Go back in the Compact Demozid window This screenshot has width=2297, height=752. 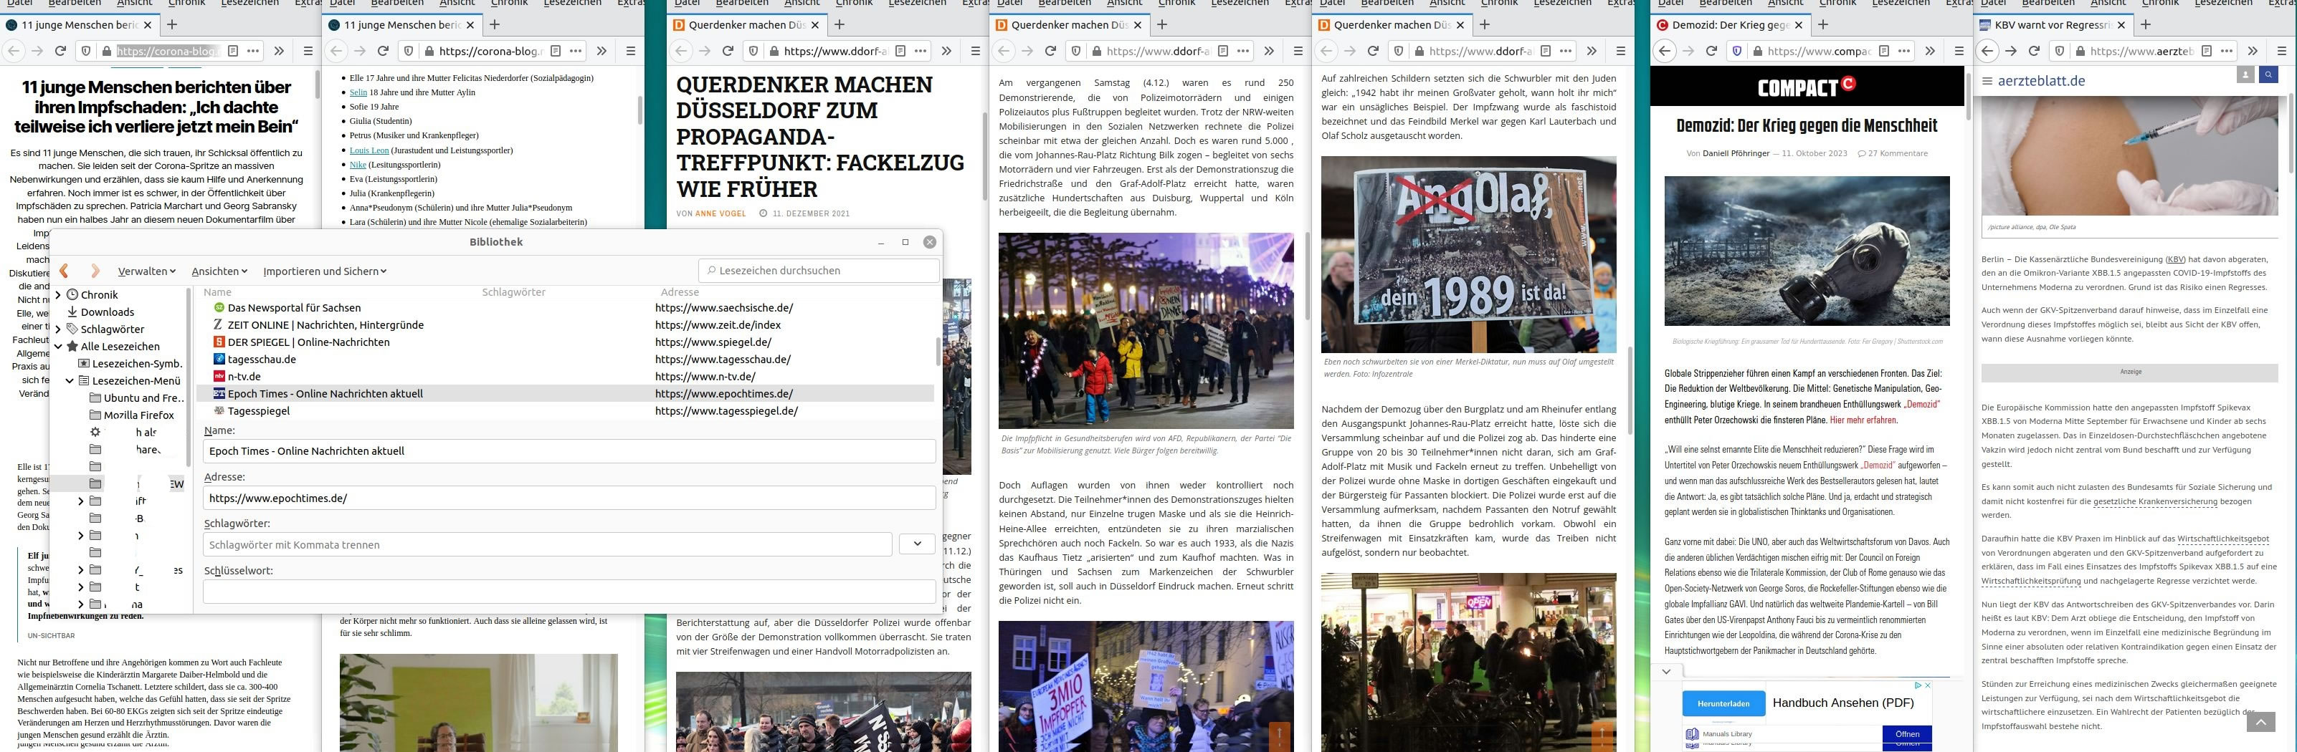(1665, 51)
